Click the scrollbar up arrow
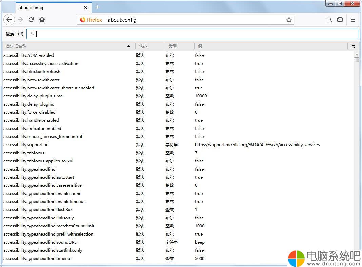The height and width of the screenshot is (267, 362). [x=357, y=54]
